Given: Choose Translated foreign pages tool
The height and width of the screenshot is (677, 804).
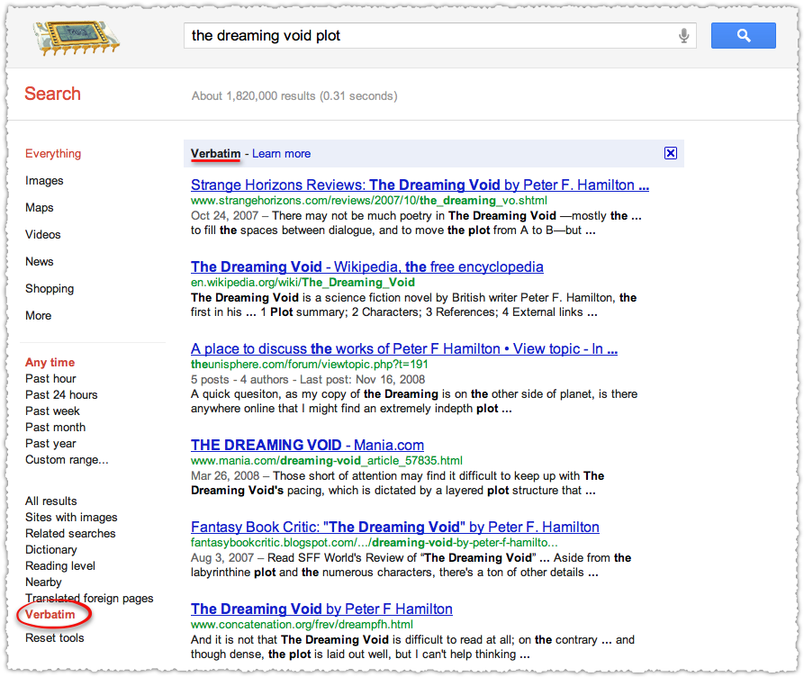Looking at the screenshot, I should [x=89, y=598].
